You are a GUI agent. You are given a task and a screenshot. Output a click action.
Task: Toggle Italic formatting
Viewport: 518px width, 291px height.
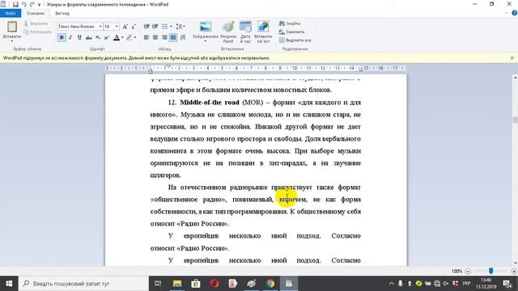[x=70, y=38]
